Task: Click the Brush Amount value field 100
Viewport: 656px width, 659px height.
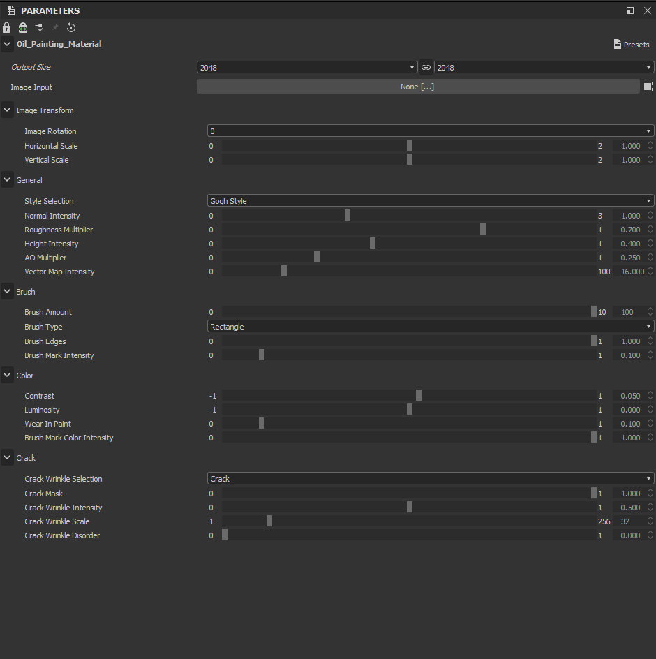Action: click(x=629, y=312)
